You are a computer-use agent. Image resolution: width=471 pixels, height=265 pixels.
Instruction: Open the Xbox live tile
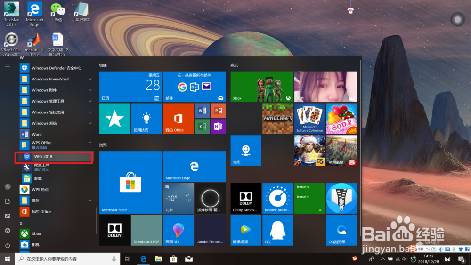pos(261,87)
